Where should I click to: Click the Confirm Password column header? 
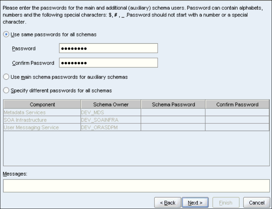[x=237, y=104]
